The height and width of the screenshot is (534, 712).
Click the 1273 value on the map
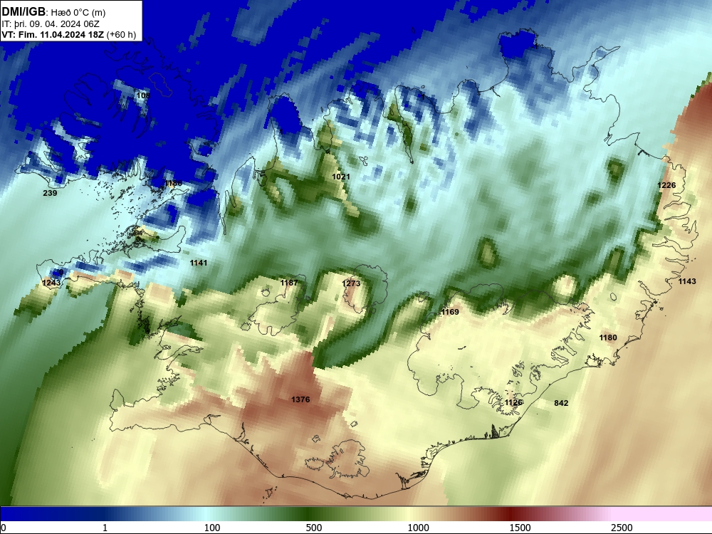pyautogui.click(x=351, y=283)
